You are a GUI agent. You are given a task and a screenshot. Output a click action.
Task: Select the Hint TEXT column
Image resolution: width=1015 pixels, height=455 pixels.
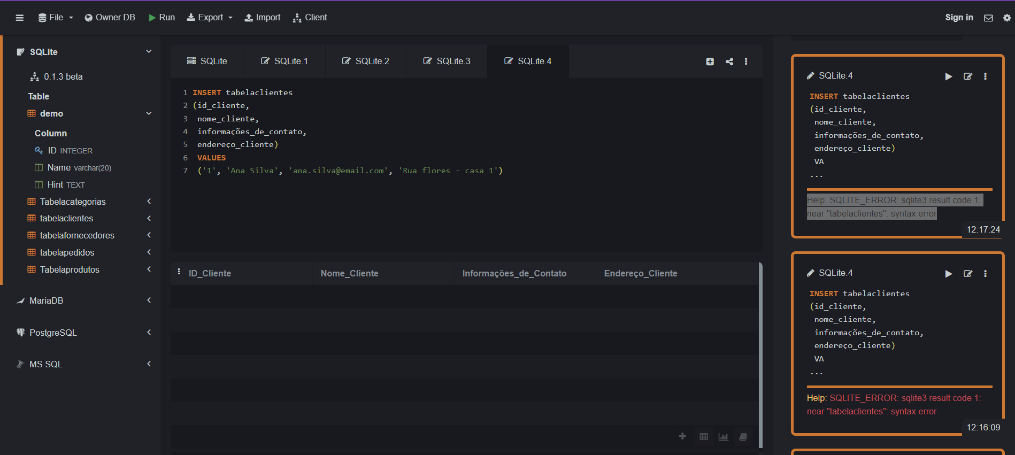pos(59,185)
